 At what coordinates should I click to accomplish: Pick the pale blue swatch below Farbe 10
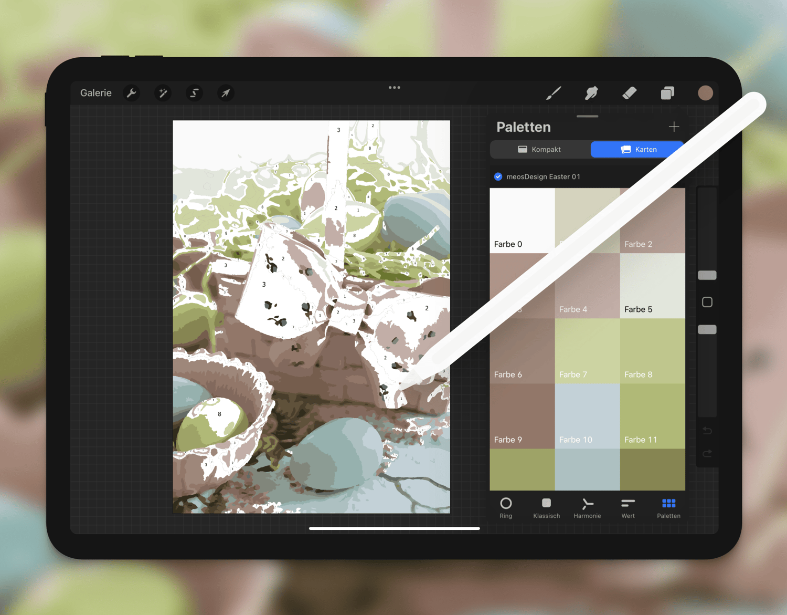pyautogui.click(x=587, y=470)
